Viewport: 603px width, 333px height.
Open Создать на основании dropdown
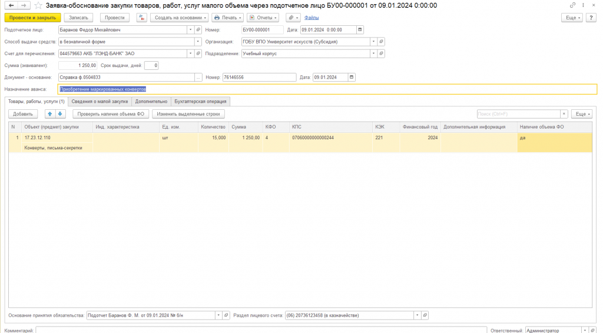179,18
